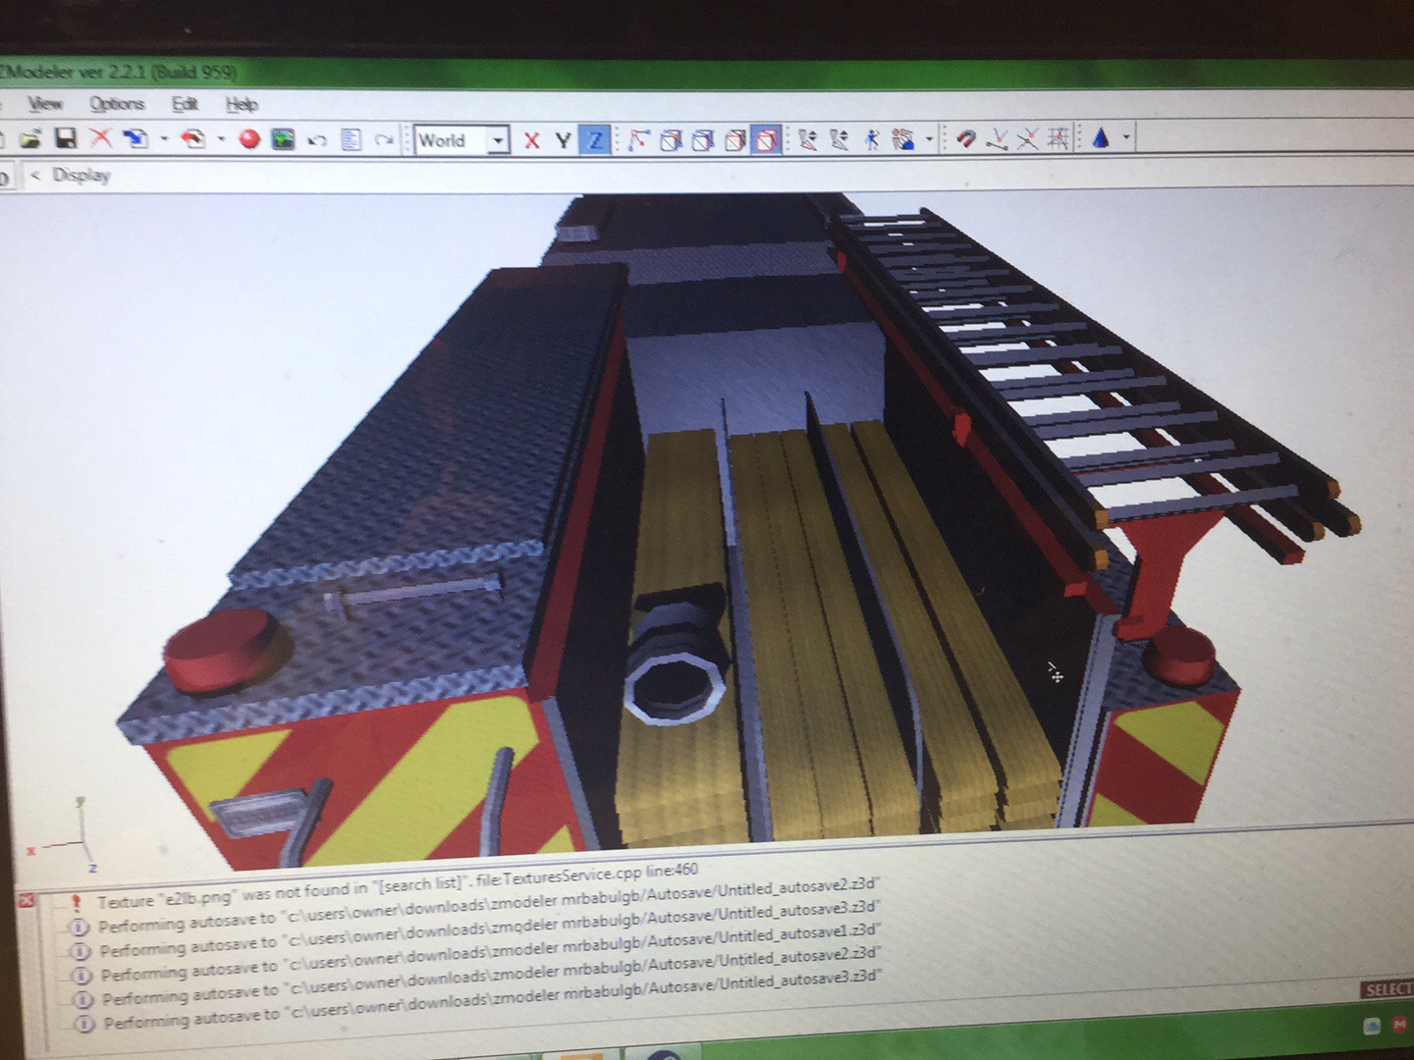Click the highlighted red cube level icon
The image size is (1414, 1060).
click(767, 141)
